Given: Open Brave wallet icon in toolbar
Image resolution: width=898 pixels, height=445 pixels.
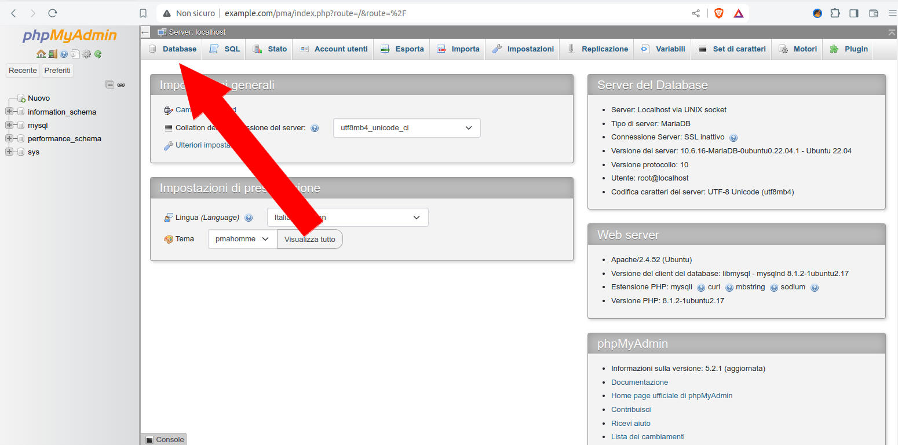Looking at the screenshot, I should 874,13.
